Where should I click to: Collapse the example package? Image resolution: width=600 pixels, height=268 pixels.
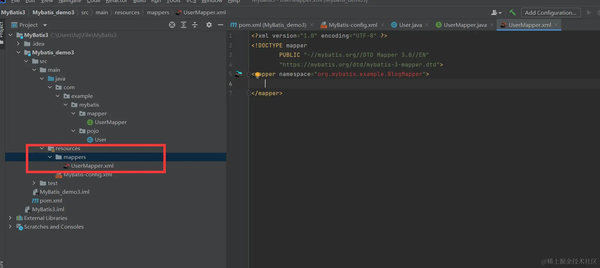(58, 96)
